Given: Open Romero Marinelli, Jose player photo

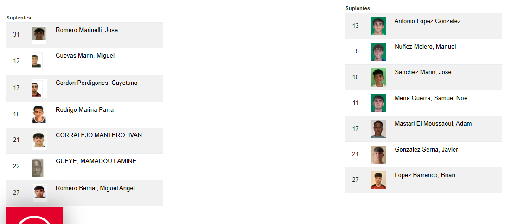Looking at the screenshot, I should 39,35.
